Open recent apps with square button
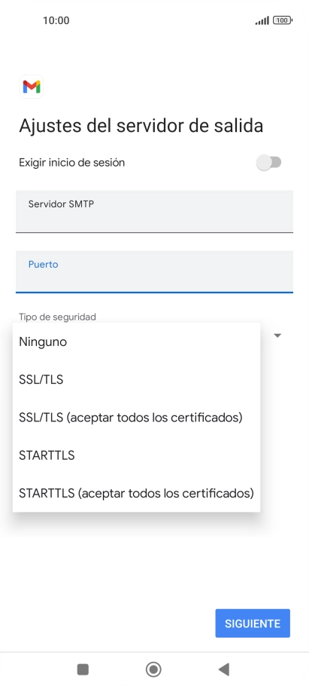309x689 pixels. click(x=83, y=669)
